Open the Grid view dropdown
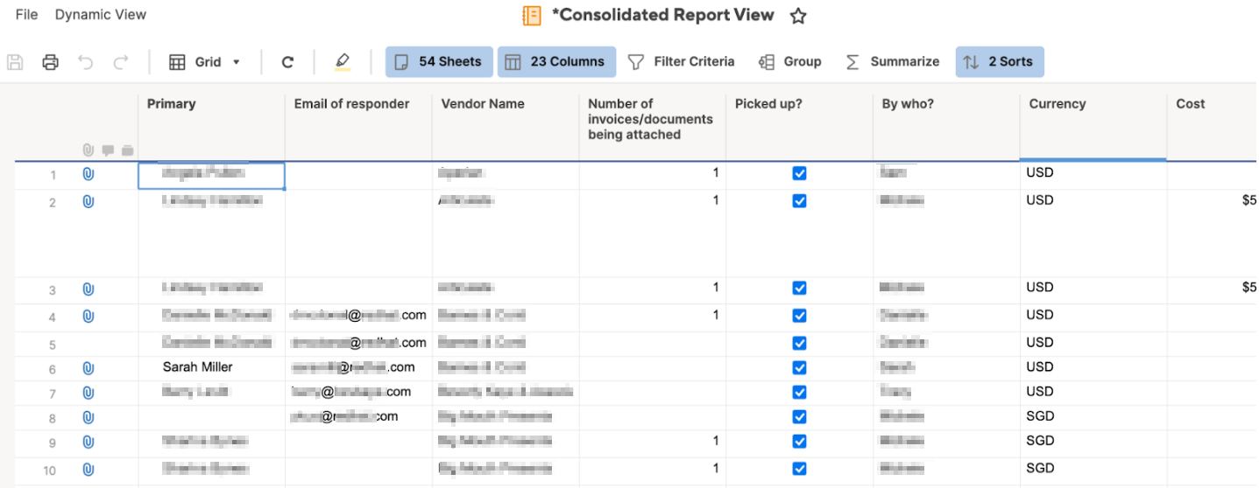 click(x=205, y=62)
